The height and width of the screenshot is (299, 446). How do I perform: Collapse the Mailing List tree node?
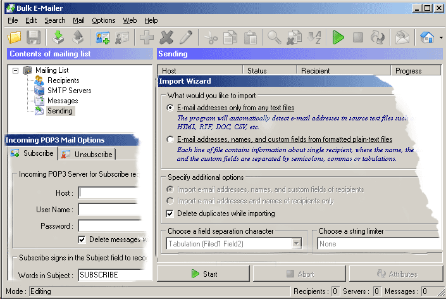[15, 70]
